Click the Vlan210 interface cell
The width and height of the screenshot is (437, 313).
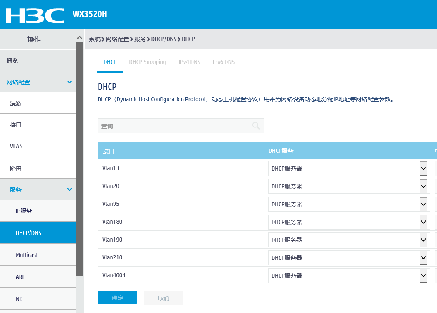[112, 257]
